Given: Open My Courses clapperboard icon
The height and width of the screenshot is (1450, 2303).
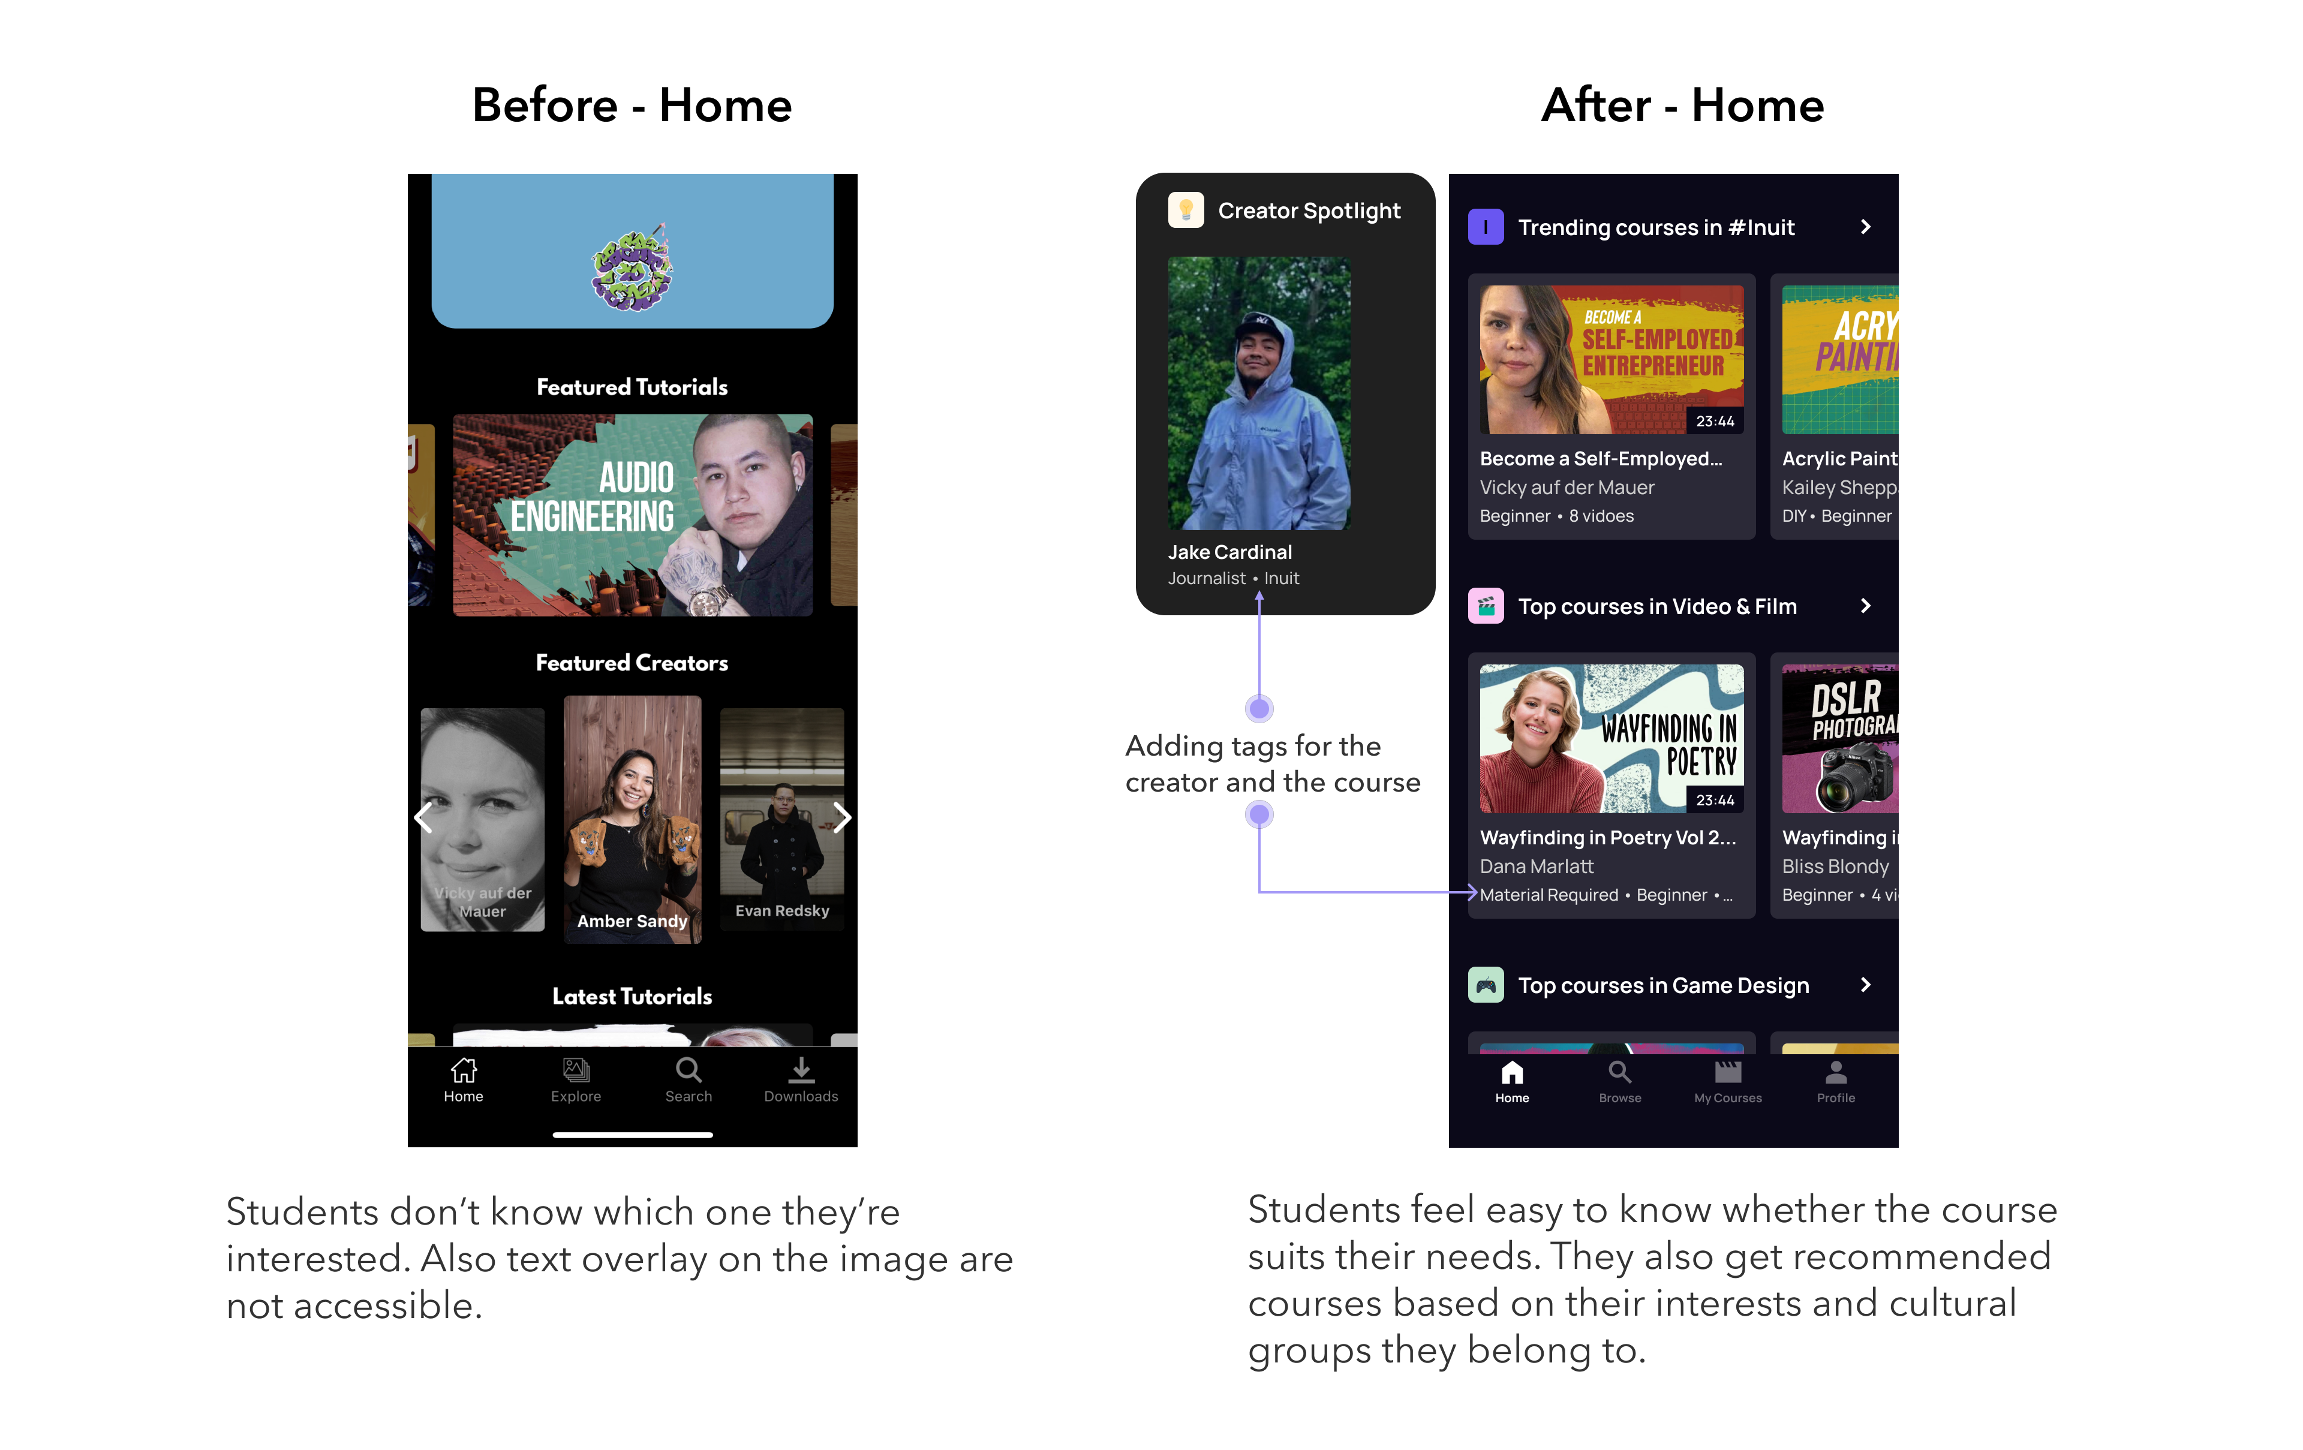Looking at the screenshot, I should (1727, 1072).
